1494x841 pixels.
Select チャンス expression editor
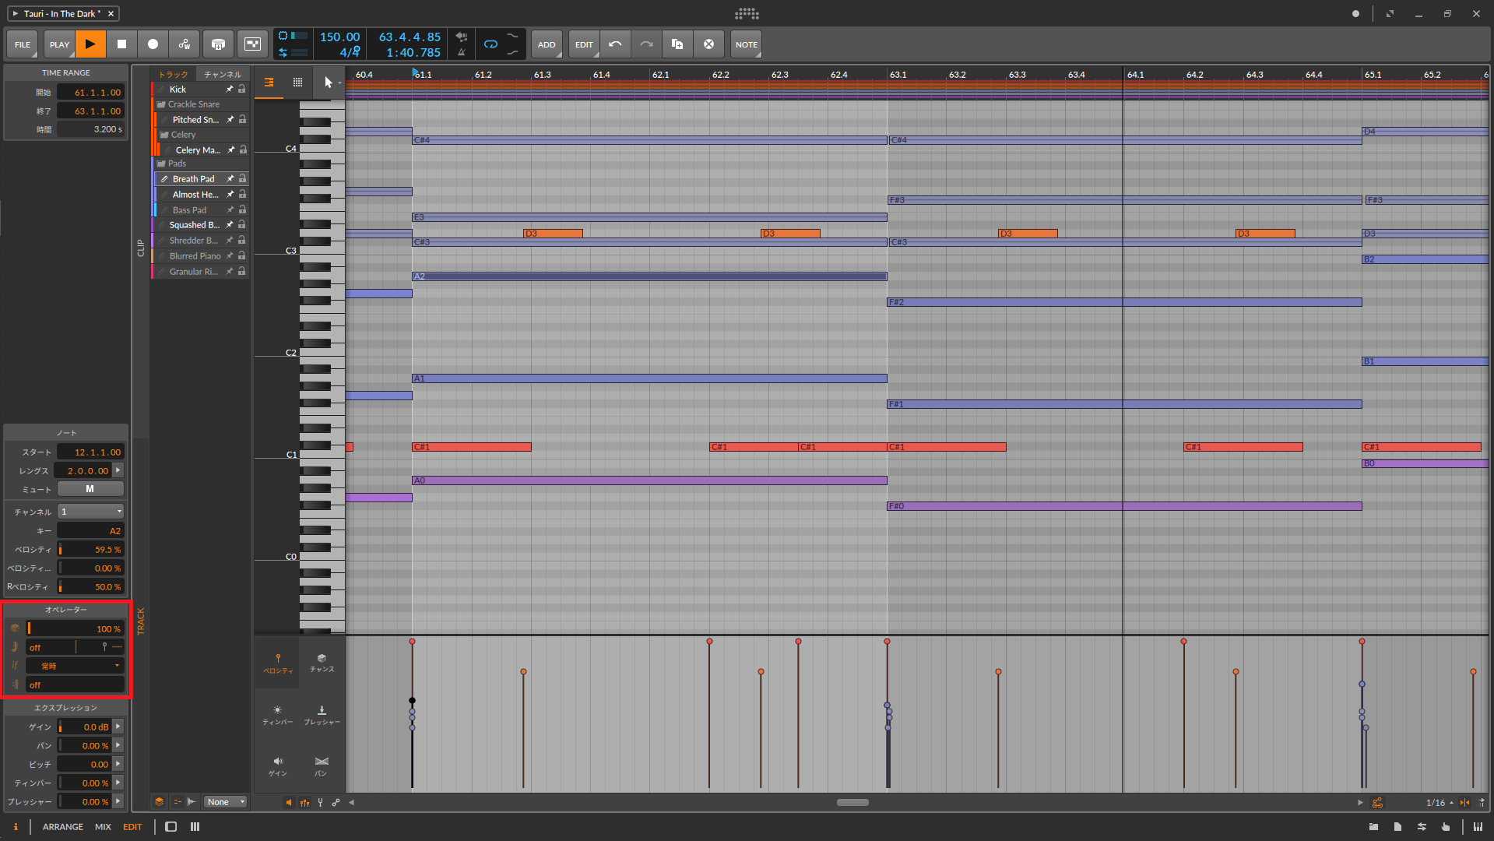[x=322, y=663]
